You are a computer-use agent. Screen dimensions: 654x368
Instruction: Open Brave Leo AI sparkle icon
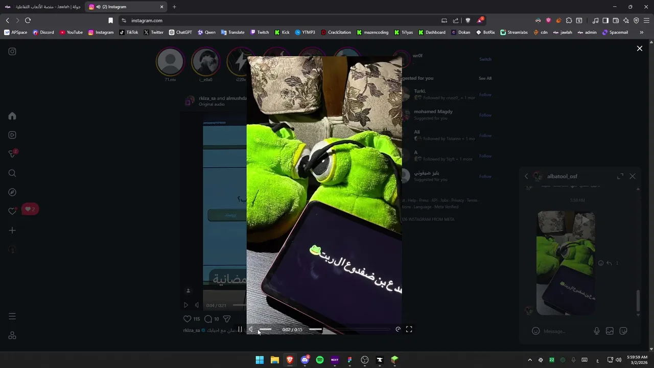[x=626, y=20]
